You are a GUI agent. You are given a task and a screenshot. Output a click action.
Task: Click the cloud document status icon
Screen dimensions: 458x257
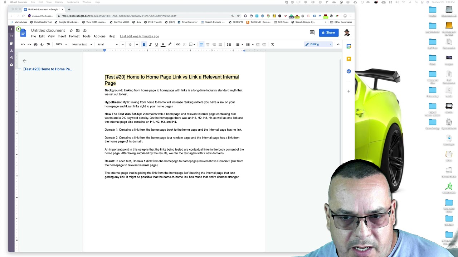coord(84,30)
